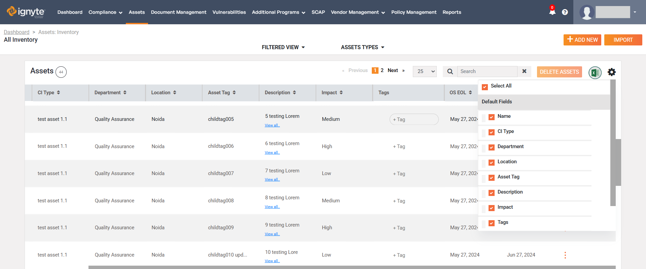Click the table horizontal scrollbar
Viewport: 646px width, 269px height.
(x=352, y=267)
